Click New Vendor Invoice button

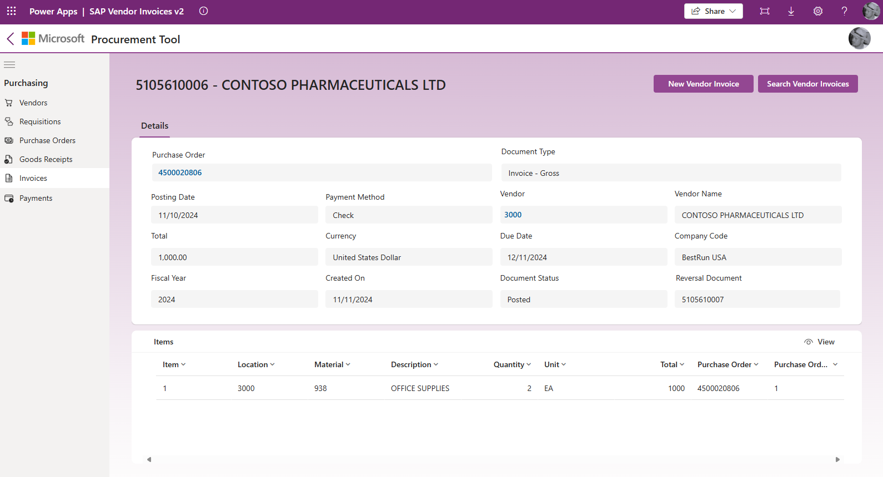[704, 84]
